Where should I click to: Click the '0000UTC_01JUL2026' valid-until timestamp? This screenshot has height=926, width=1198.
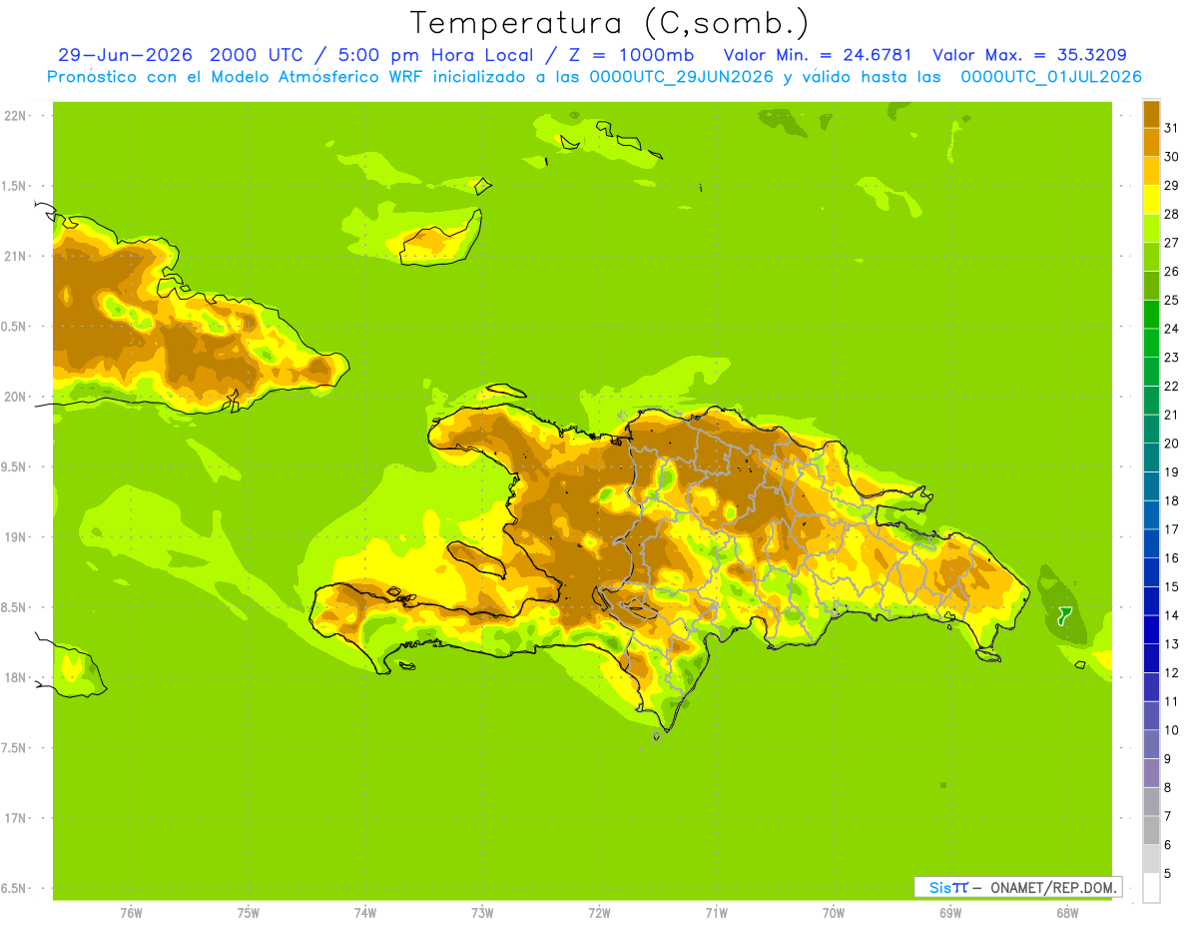point(1051,77)
